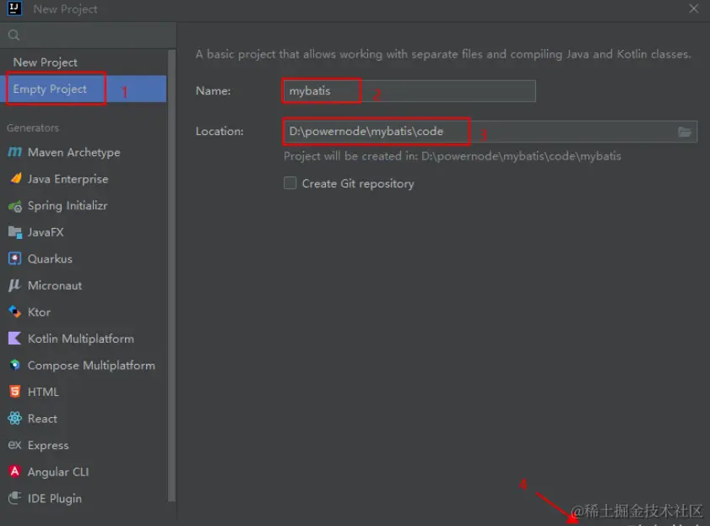Click the Express ex icon
The image size is (710, 526).
(15, 445)
